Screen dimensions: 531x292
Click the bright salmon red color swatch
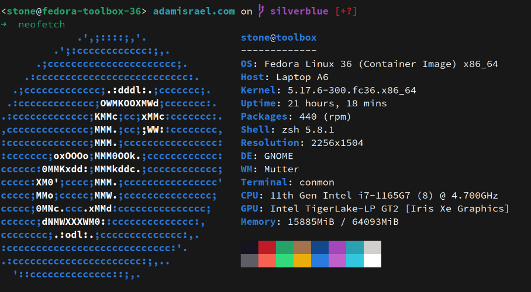[x=267, y=260]
